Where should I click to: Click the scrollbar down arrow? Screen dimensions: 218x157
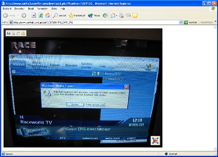(x=215, y=149)
